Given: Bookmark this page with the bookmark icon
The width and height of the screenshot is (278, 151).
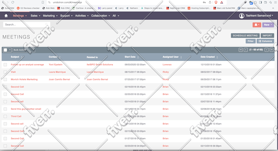Looking at the screenshot, I should click(43, 2).
